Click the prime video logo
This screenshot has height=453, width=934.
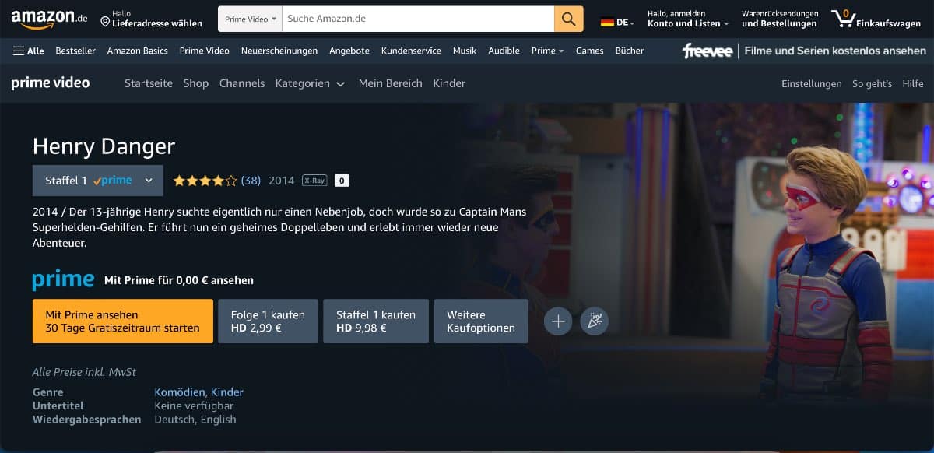[x=51, y=83]
